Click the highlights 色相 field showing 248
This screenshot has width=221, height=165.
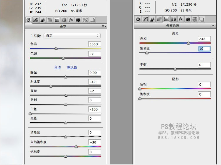pyautogui.click(x=204, y=39)
